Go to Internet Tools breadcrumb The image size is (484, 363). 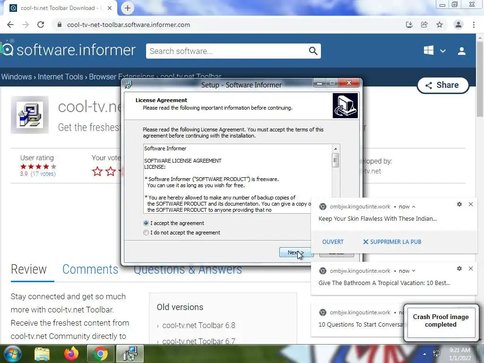[60, 77]
